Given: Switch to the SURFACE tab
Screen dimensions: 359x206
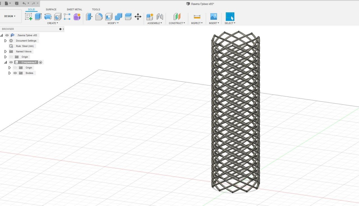Looking at the screenshot, I should pos(51,9).
